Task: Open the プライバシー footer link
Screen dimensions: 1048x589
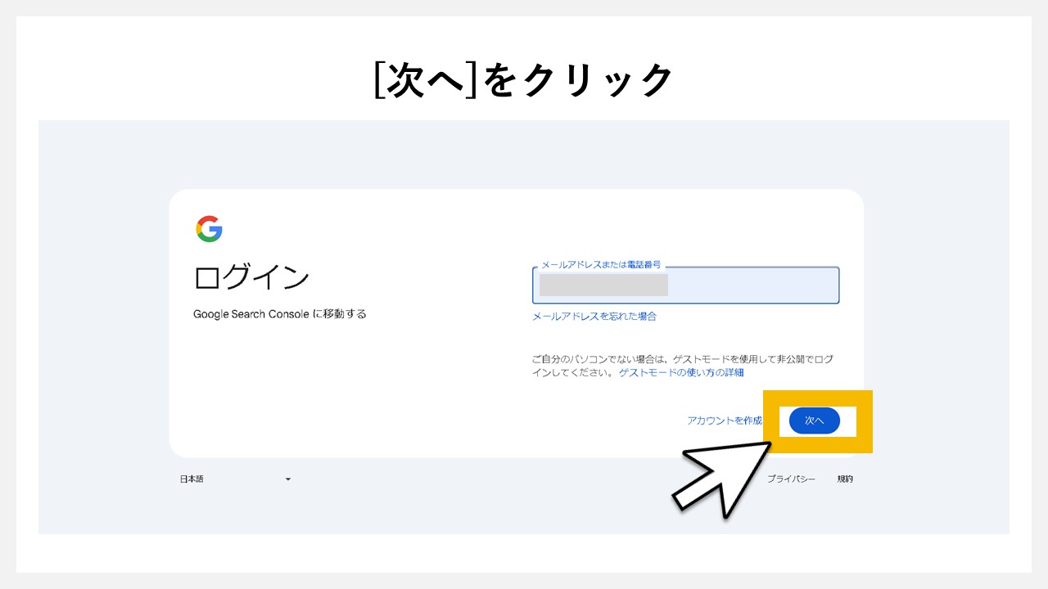Action: point(790,479)
